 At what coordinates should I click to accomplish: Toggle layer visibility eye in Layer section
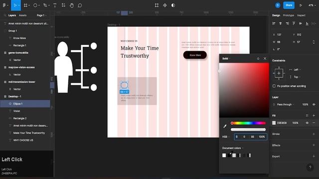pyautogui.click(x=314, y=104)
